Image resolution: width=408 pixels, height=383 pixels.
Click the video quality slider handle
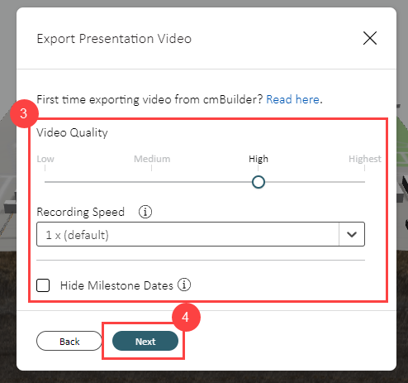coord(259,182)
